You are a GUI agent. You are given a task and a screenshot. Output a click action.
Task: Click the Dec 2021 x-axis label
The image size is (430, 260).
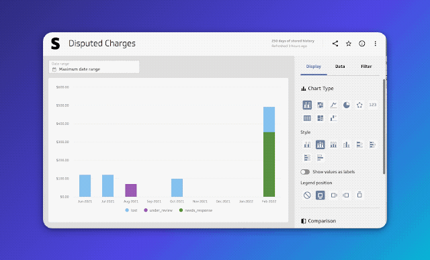pos(223,202)
